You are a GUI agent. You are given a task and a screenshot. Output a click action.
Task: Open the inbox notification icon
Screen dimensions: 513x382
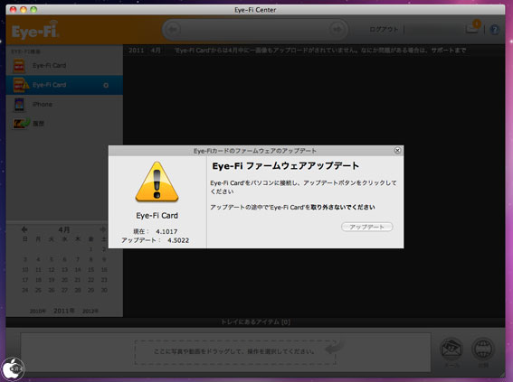click(x=473, y=27)
